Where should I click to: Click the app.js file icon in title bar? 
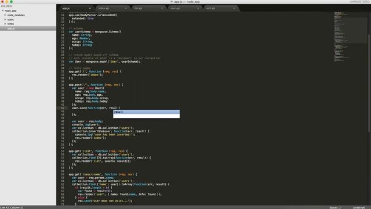pyautogui.click(x=172, y=2)
